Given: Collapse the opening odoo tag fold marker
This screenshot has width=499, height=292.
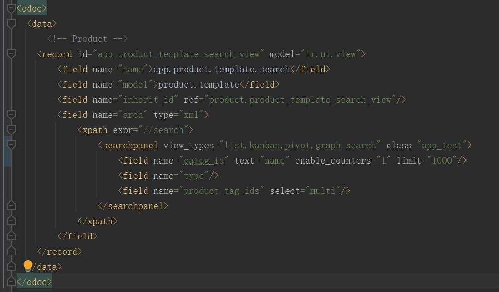Looking at the screenshot, I should point(12,8).
